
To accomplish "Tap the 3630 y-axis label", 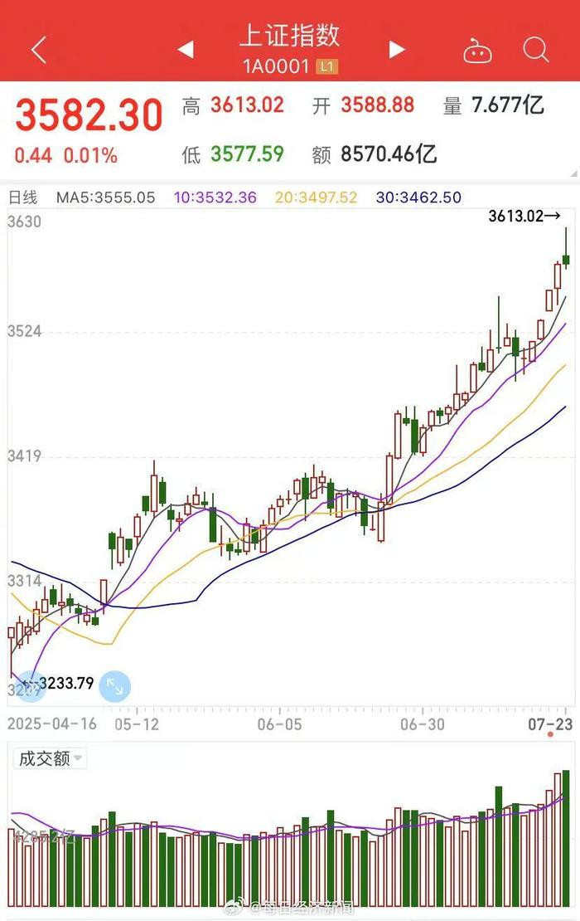I will pyautogui.click(x=25, y=222).
